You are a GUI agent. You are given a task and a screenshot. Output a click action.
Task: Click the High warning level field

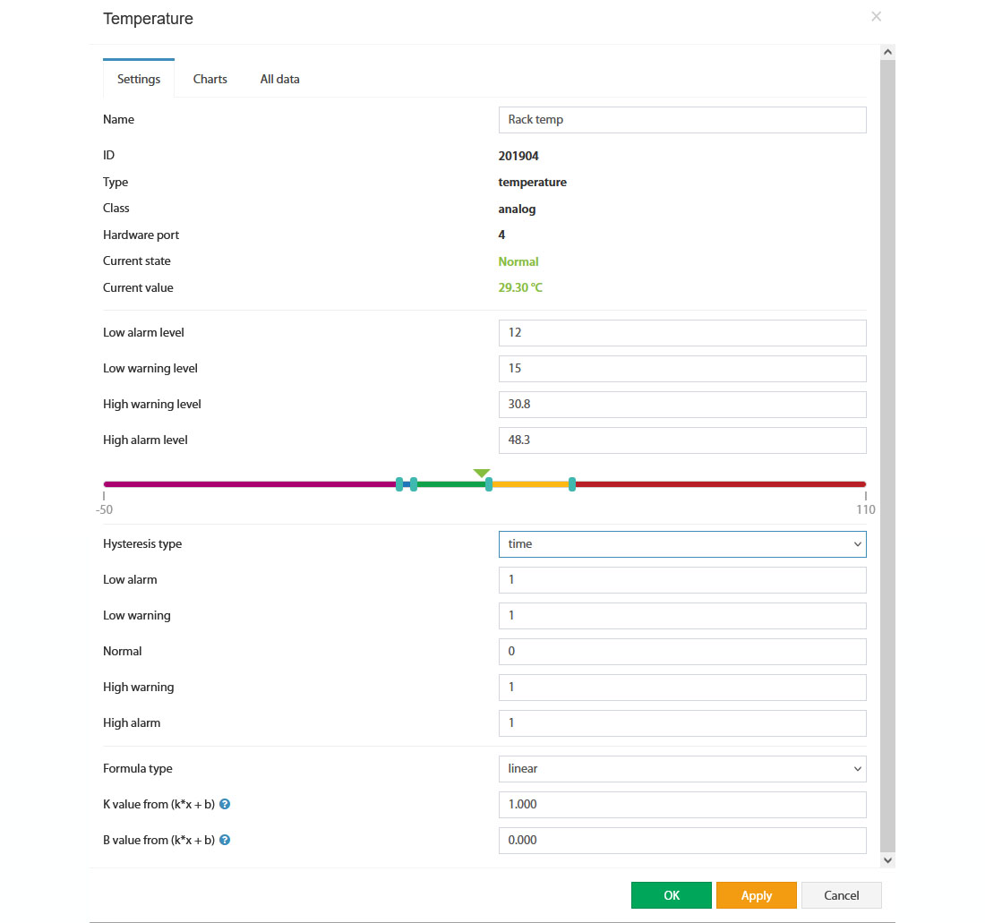click(681, 404)
